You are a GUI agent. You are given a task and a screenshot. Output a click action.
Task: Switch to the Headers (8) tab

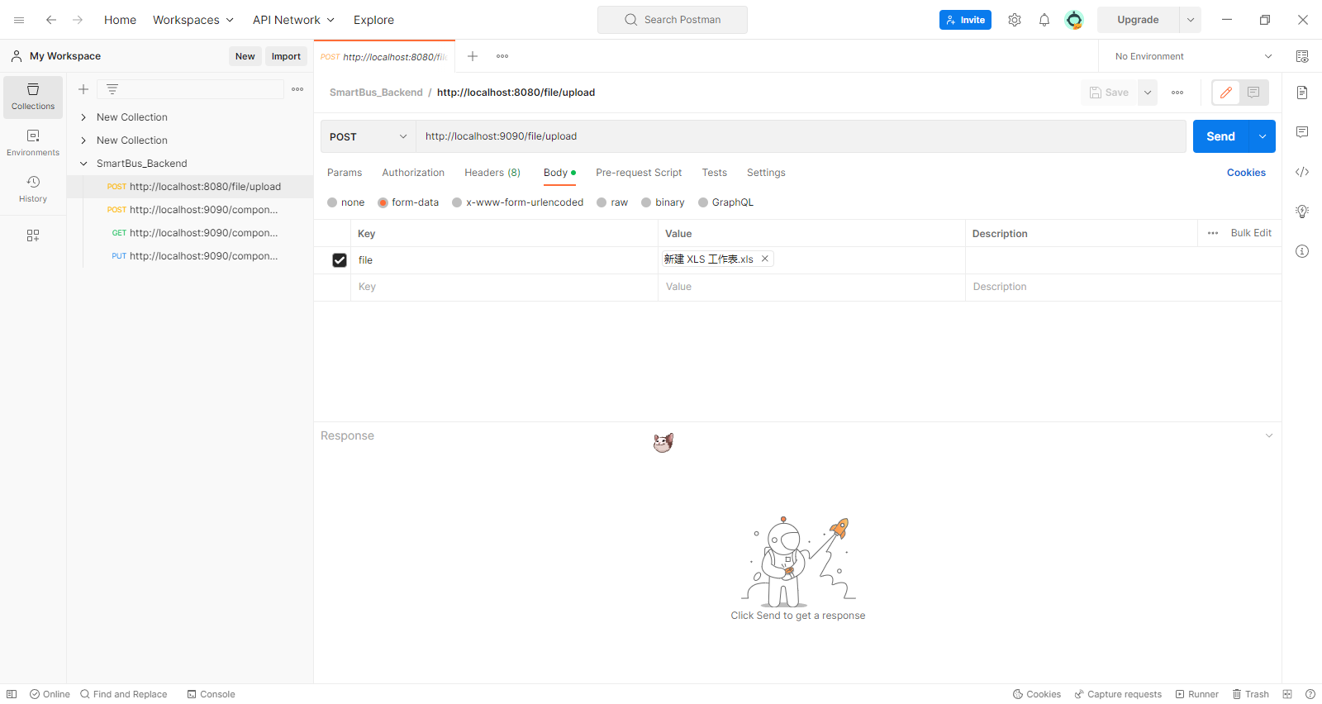[x=492, y=173]
